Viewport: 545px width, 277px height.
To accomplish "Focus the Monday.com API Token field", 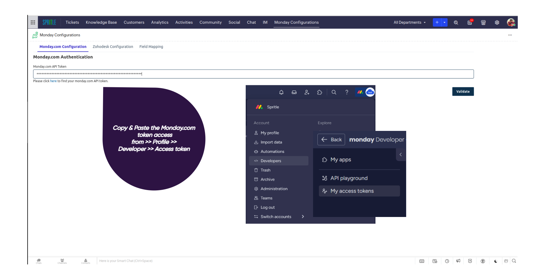I will click(x=253, y=74).
